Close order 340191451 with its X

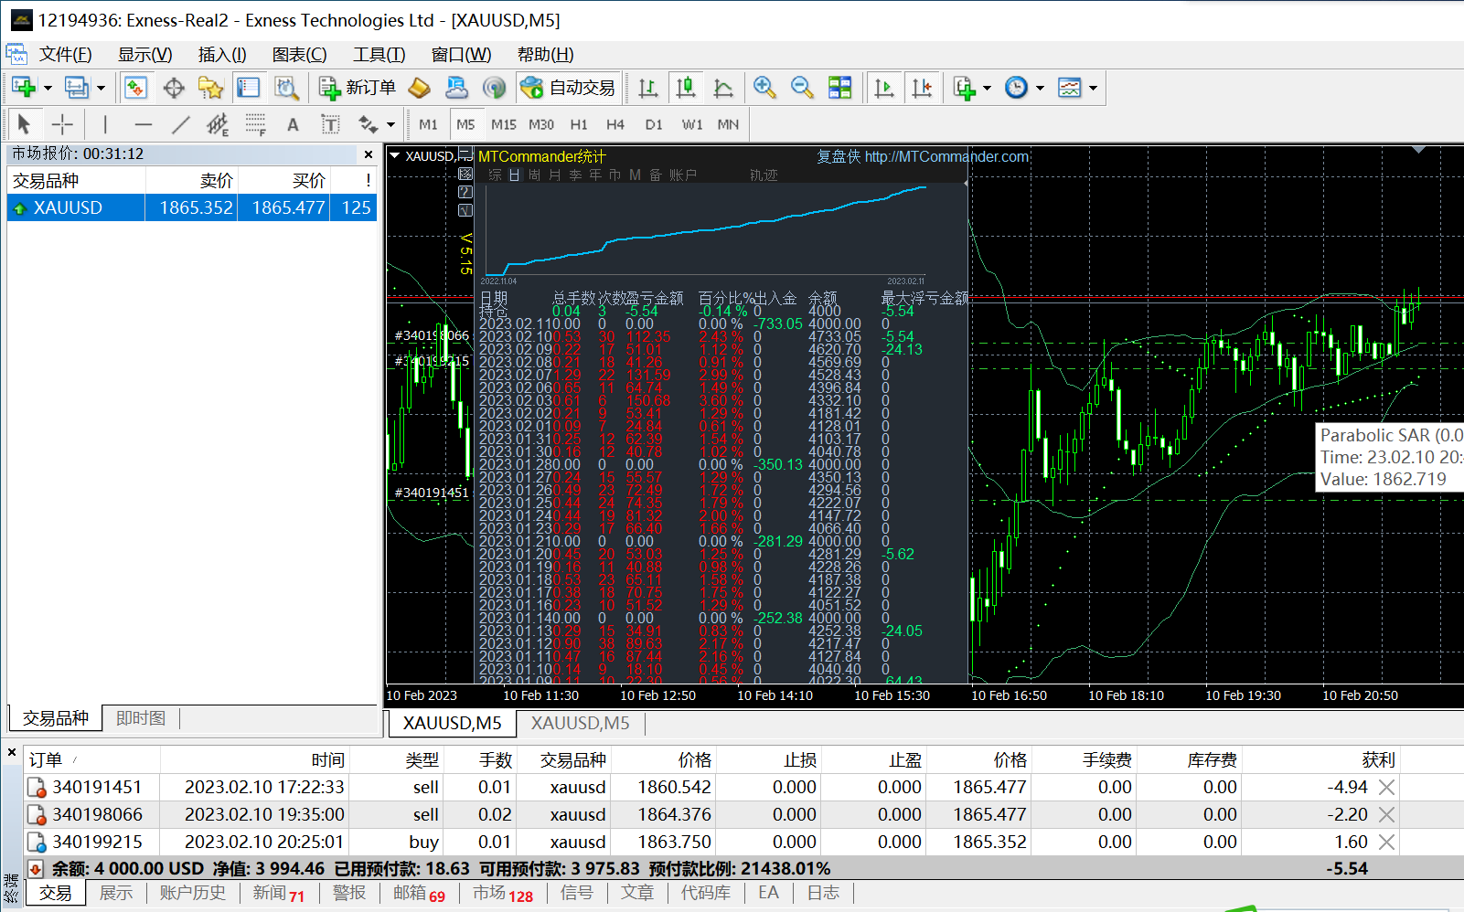[x=1386, y=787]
